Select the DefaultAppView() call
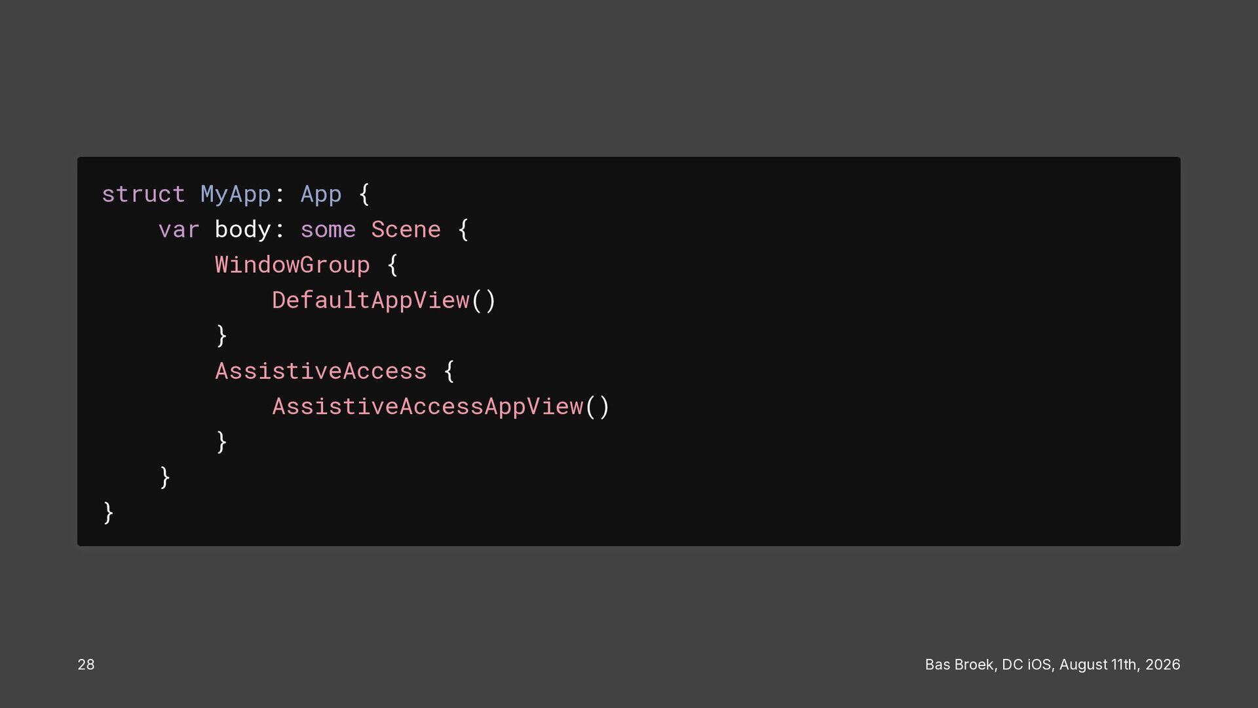 (385, 300)
